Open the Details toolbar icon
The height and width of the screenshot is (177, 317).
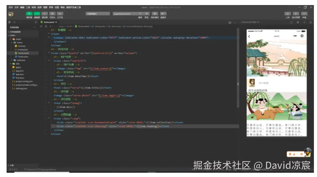coord(304,14)
